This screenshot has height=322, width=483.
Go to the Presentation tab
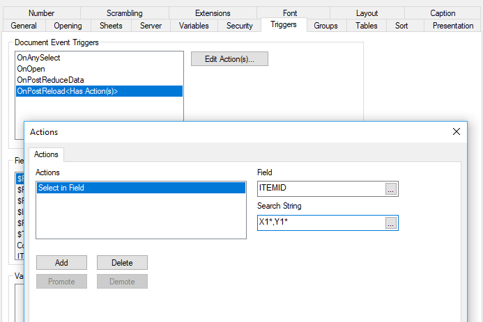point(453,26)
